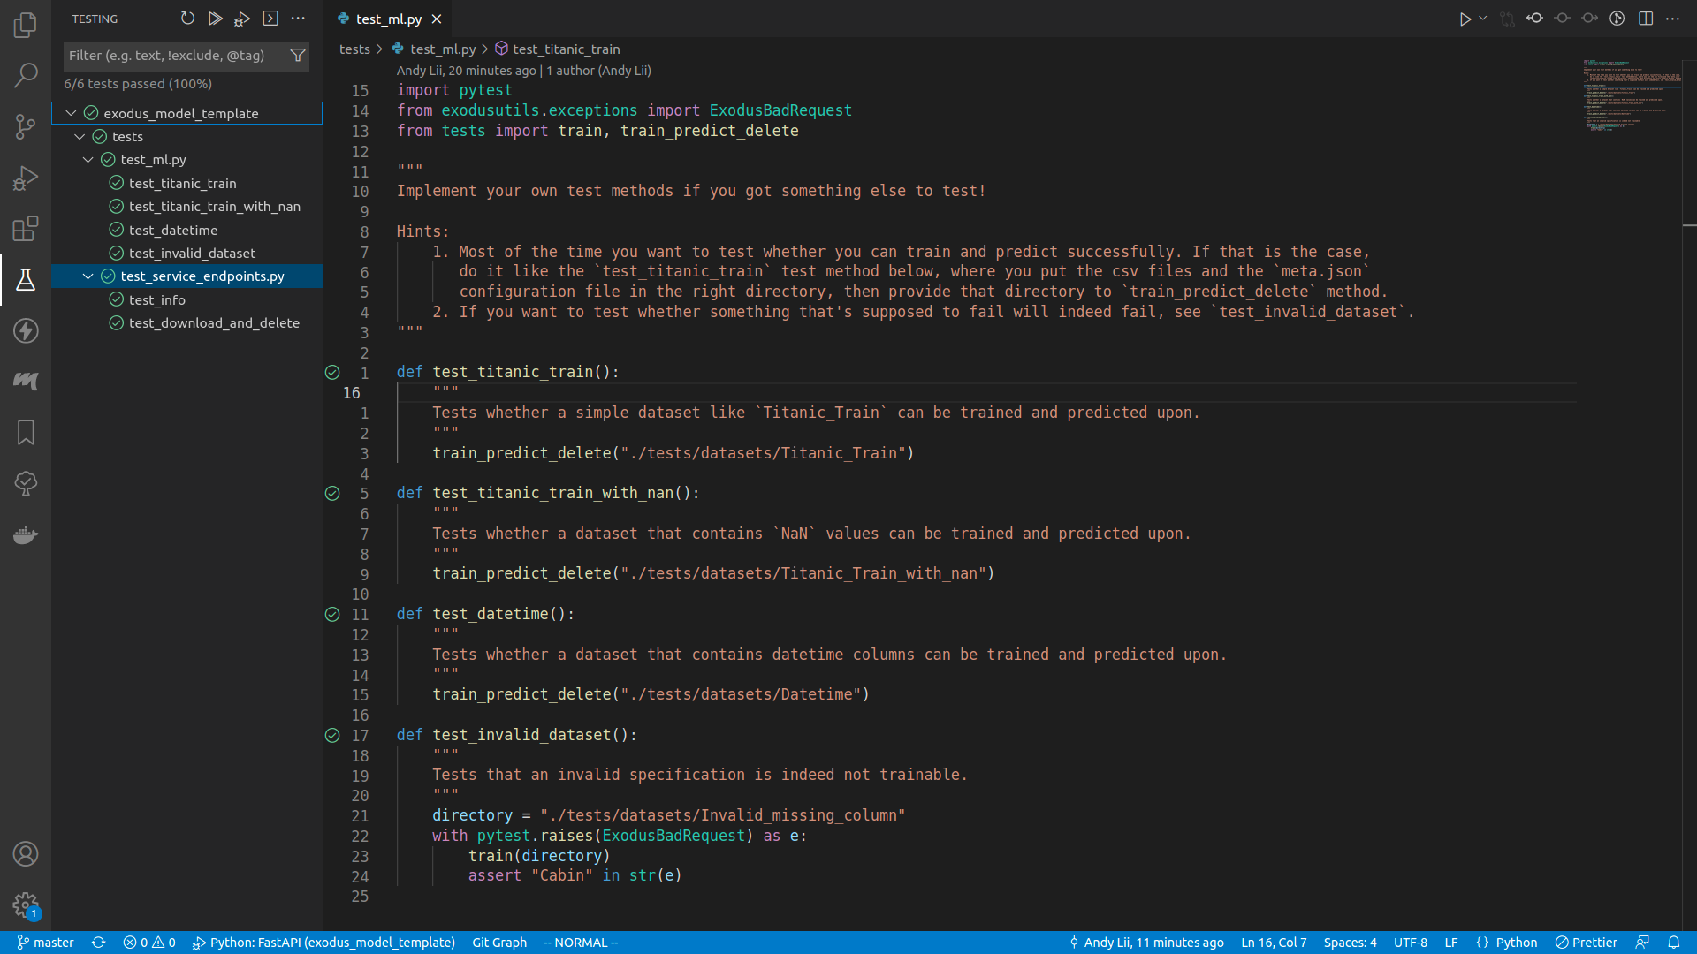Refresh tests in Testing panel
Image resolution: width=1697 pixels, height=954 pixels.
click(187, 19)
